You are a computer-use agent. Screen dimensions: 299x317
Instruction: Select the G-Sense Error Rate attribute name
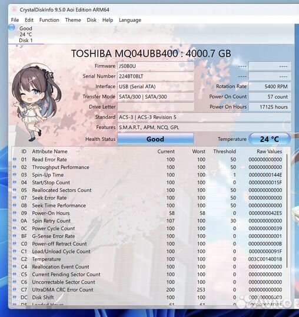[54, 236]
